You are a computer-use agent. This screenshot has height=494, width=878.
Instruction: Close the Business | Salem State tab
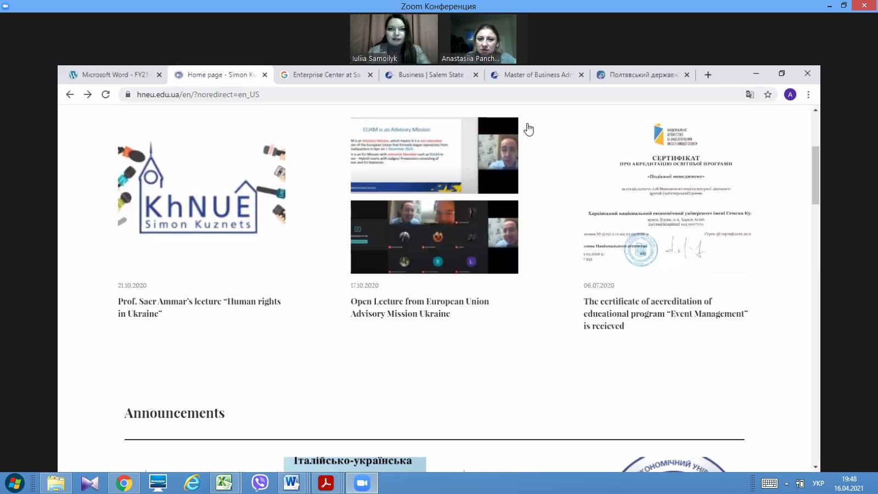point(476,75)
